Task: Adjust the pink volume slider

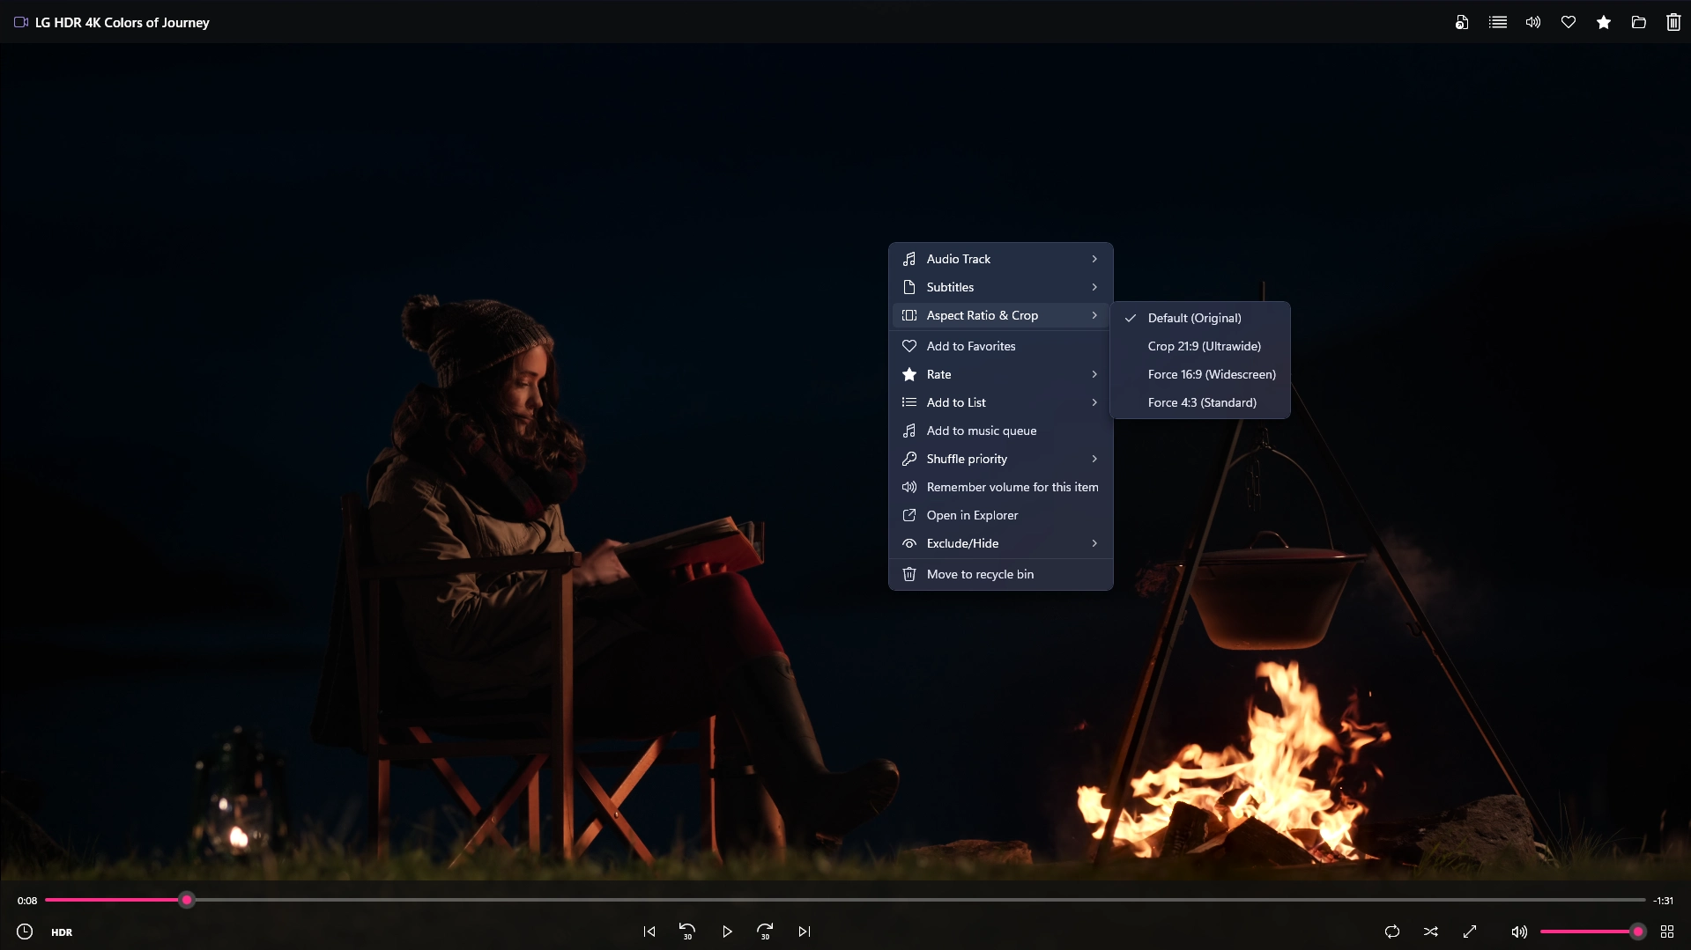Action: point(1591,932)
